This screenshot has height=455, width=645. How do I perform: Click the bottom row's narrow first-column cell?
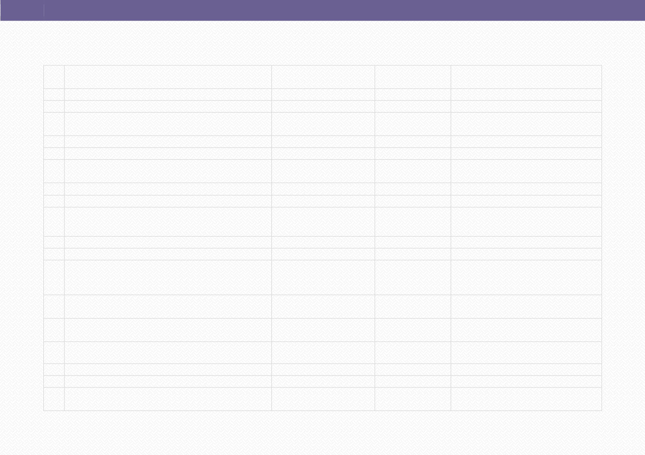point(54,399)
